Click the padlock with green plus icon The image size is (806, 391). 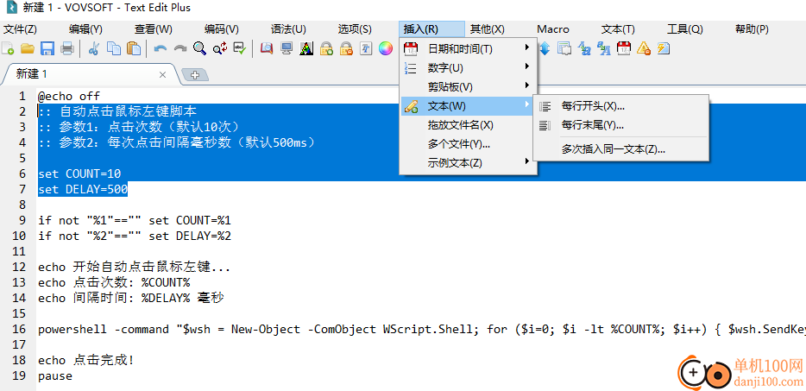pyautogui.click(x=326, y=49)
